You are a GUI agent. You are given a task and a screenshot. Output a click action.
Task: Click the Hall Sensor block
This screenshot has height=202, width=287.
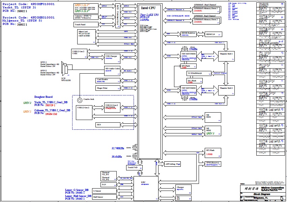click(x=104, y=197)
